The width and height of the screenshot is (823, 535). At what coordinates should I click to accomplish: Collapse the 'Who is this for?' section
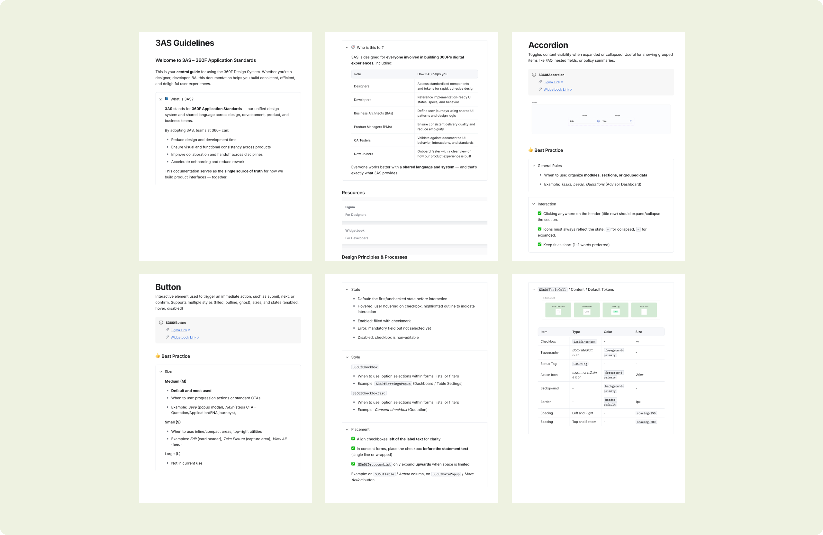pyautogui.click(x=347, y=48)
